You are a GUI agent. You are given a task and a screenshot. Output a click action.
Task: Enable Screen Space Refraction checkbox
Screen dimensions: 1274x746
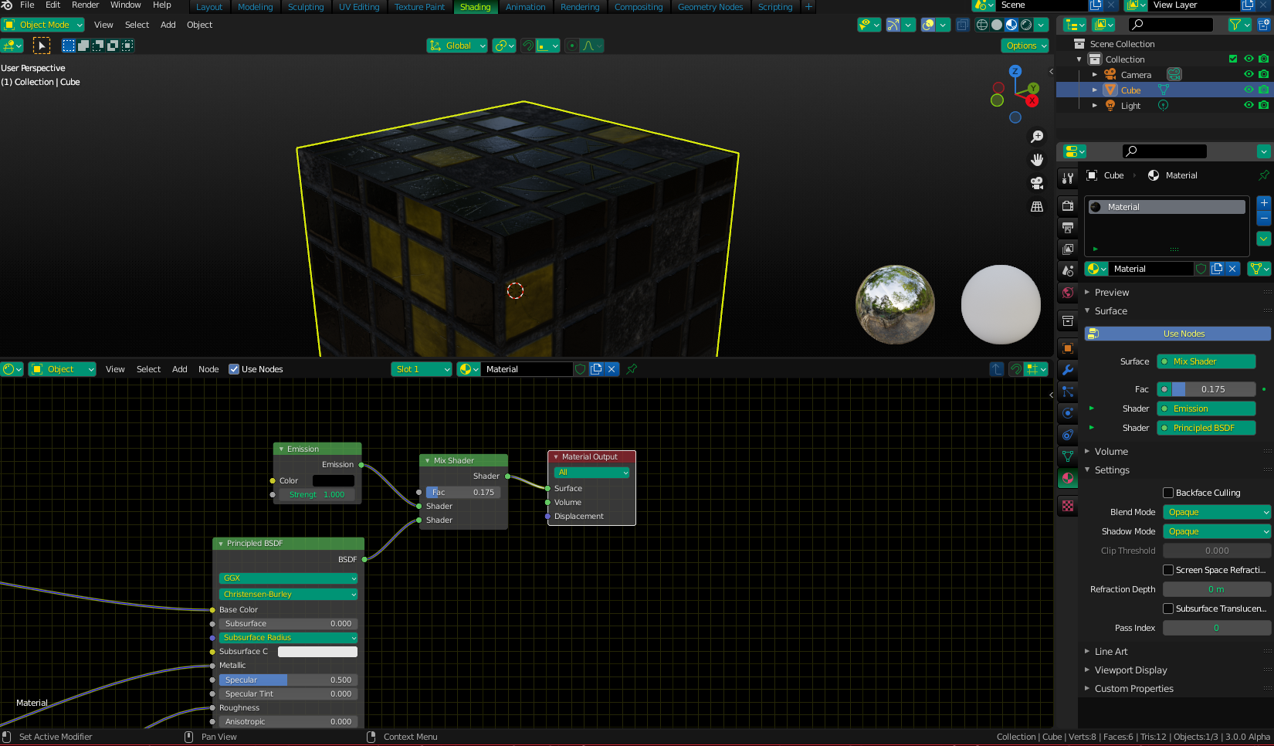[1168, 570]
